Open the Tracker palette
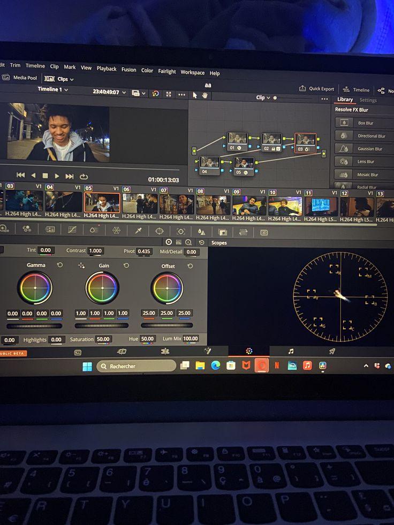The image size is (394, 525). [x=181, y=232]
